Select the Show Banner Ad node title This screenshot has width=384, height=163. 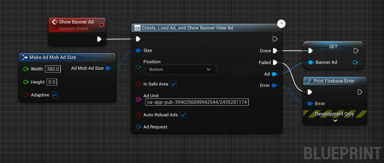pyautogui.click(x=76, y=22)
